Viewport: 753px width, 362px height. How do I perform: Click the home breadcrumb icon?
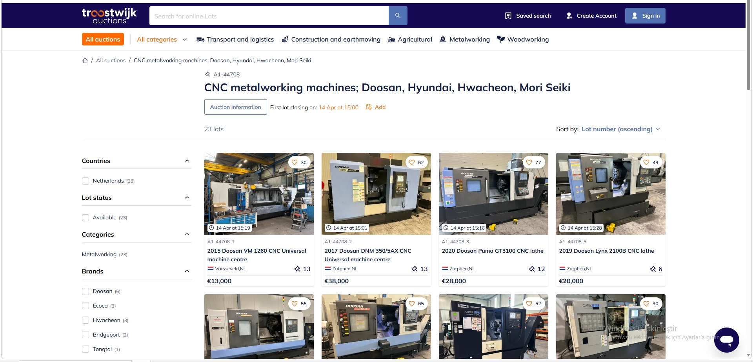click(x=85, y=60)
